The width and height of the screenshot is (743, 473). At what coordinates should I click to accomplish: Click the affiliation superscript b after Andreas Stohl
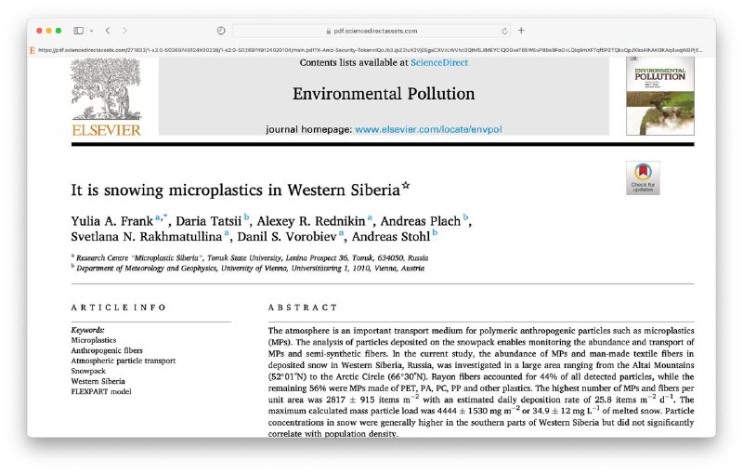(x=435, y=234)
